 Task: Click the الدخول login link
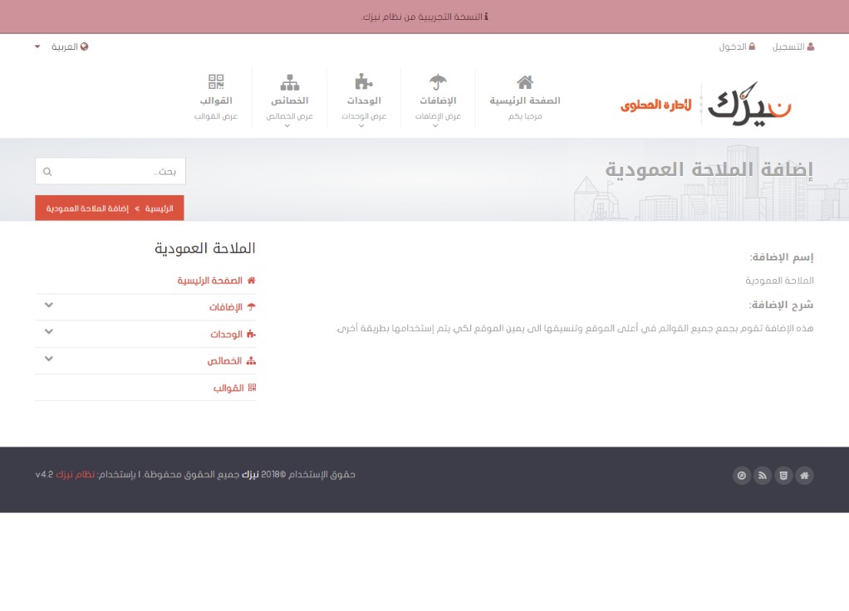point(737,46)
